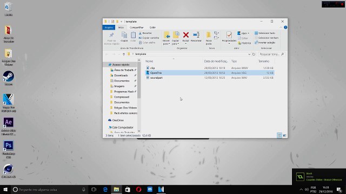Open the Abrir dropdown arrow
The image size is (346, 194).
249,33
